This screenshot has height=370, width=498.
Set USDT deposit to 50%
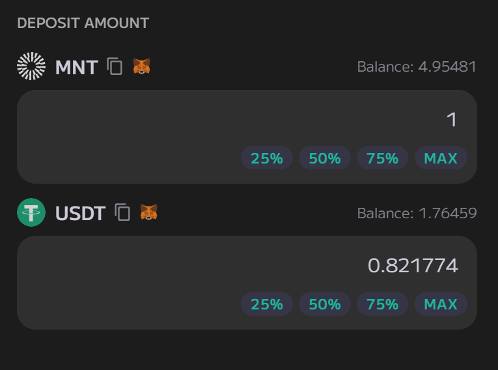point(325,304)
